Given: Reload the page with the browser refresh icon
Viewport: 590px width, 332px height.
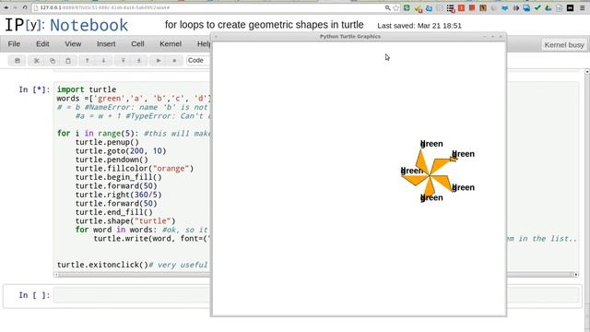Looking at the screenshot, I should coord(25,7).
